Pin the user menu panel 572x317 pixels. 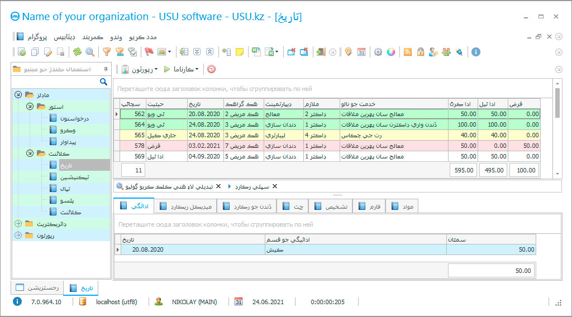click(106, 69)
